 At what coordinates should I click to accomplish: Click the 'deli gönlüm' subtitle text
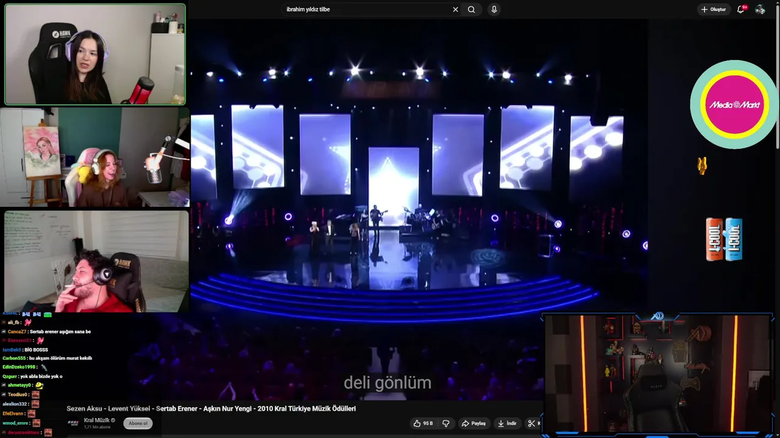(388, 383)
